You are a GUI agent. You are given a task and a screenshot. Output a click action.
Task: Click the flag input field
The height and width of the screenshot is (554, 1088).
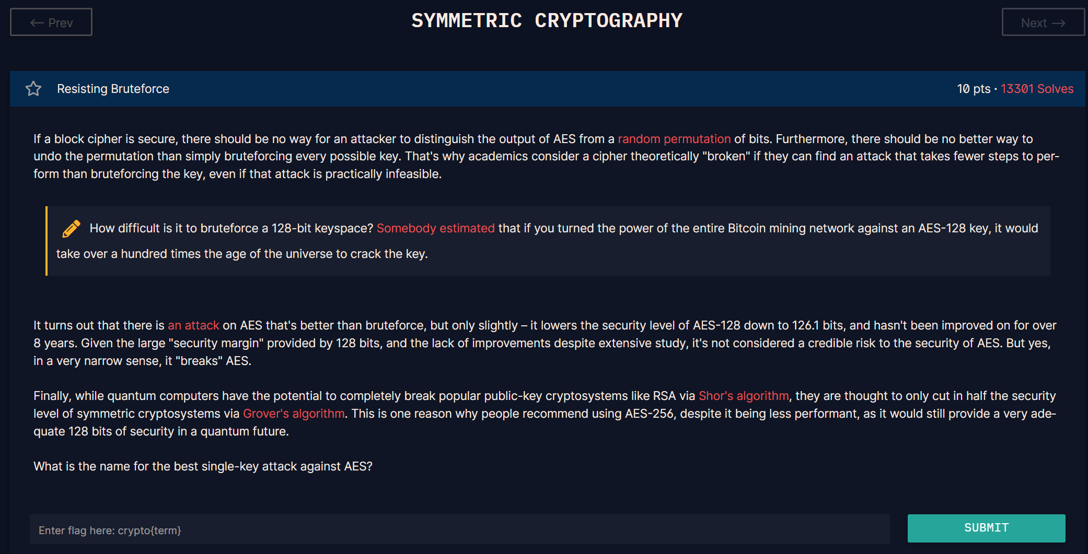click(x=460, y=529)
